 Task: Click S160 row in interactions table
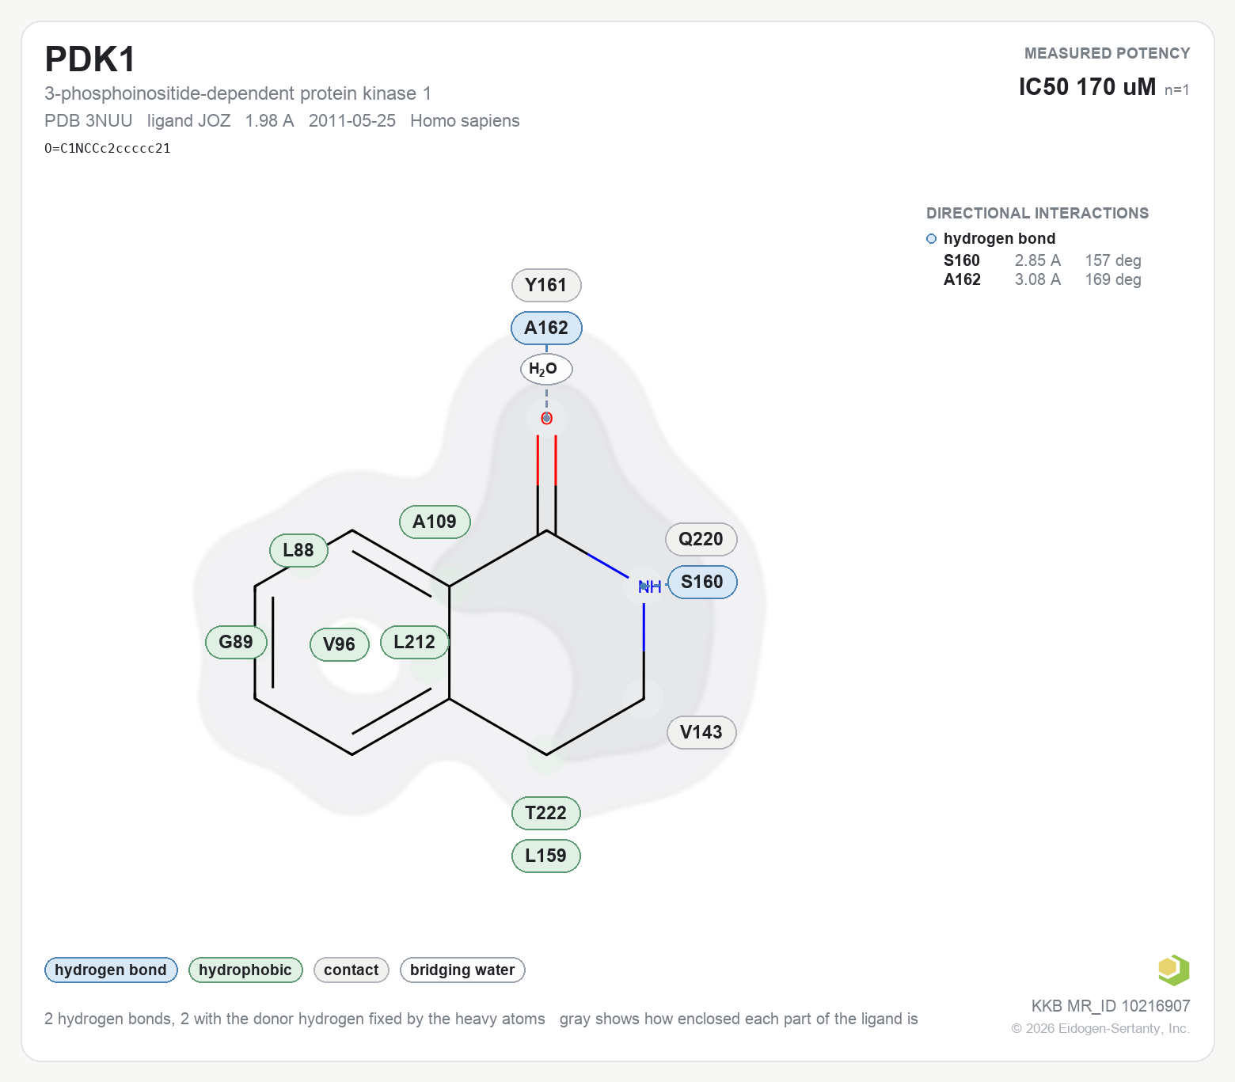coord(1042,260)
